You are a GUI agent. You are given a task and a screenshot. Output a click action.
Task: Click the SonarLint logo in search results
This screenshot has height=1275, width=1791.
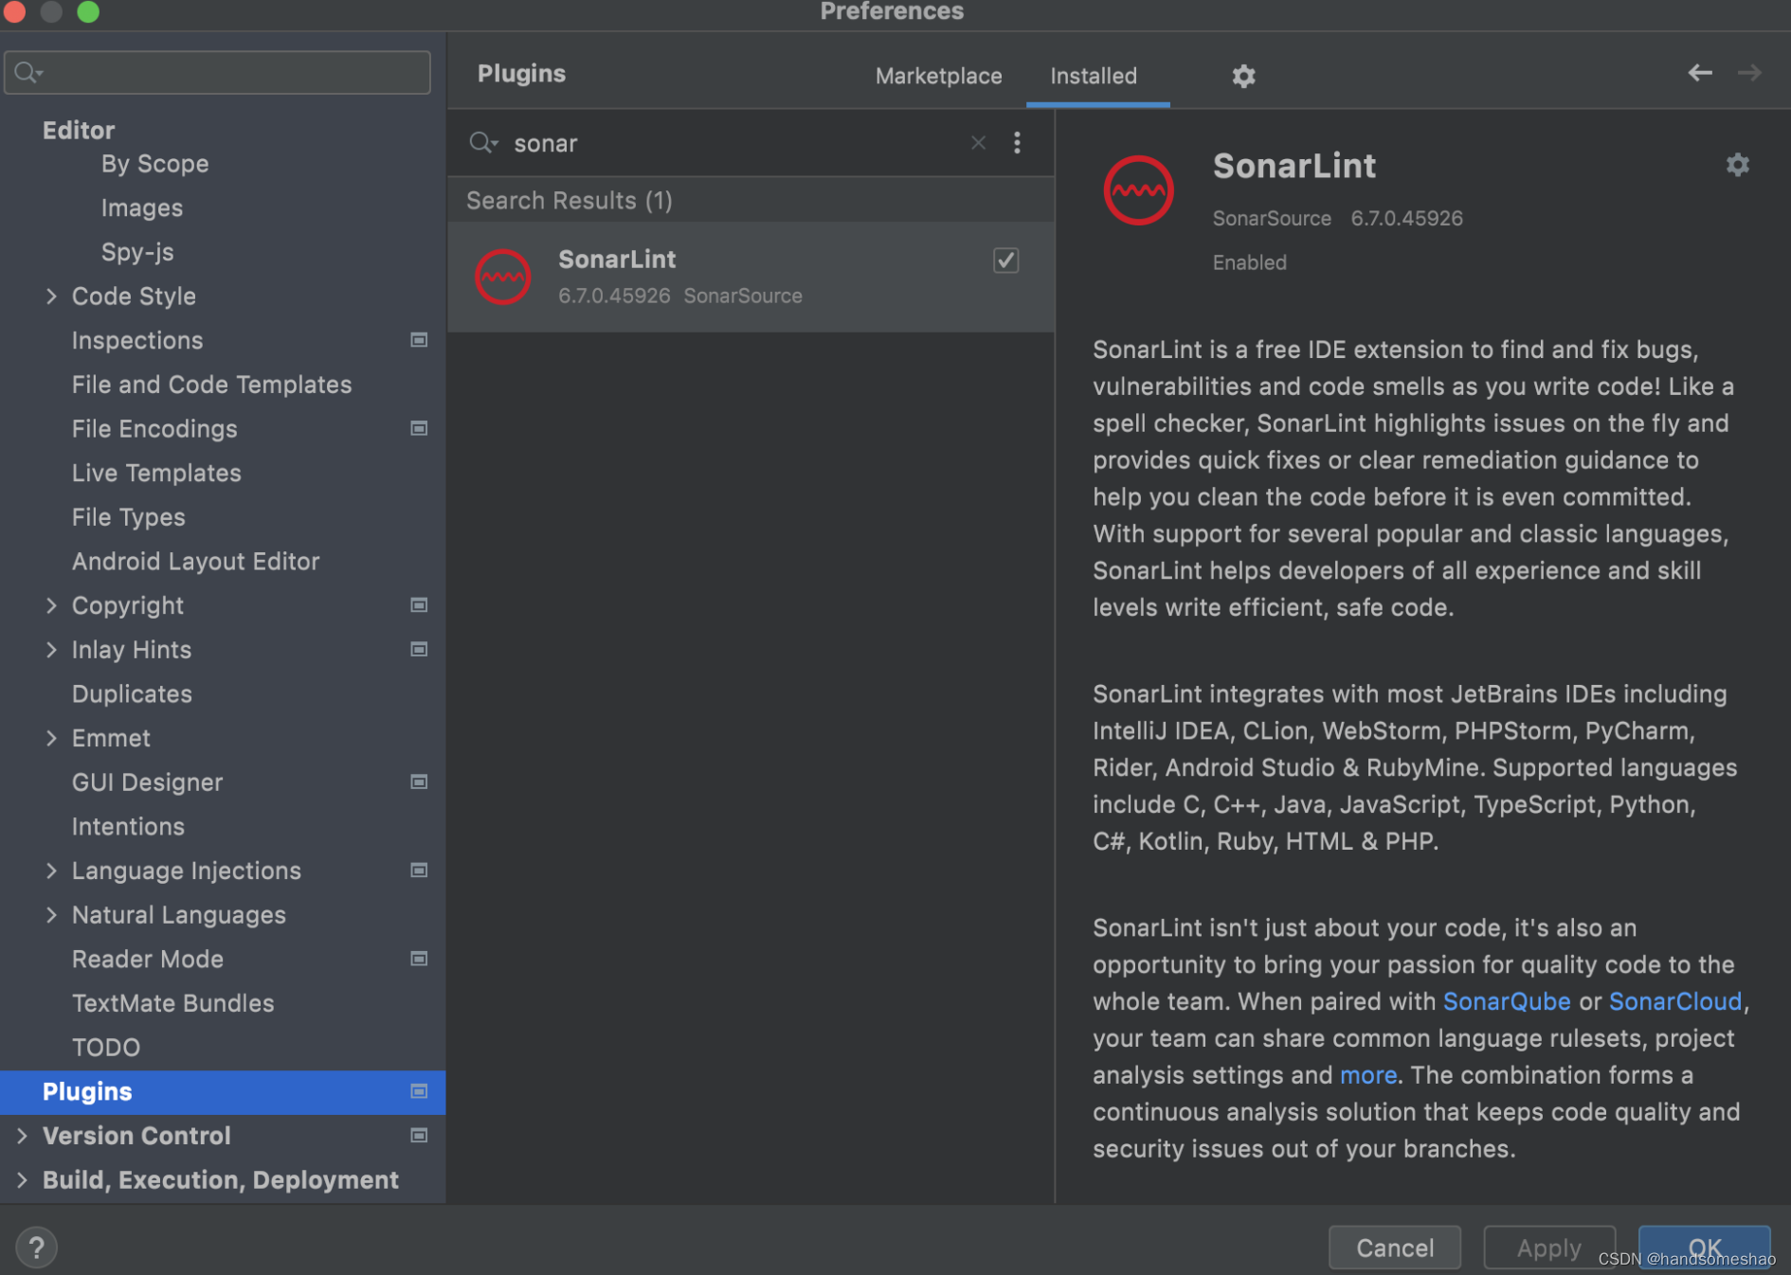click(502, 277)
